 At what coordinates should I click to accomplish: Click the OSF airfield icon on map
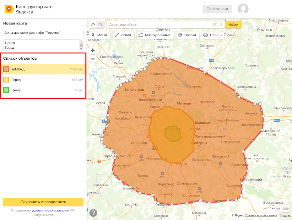[x=162, y=173]
